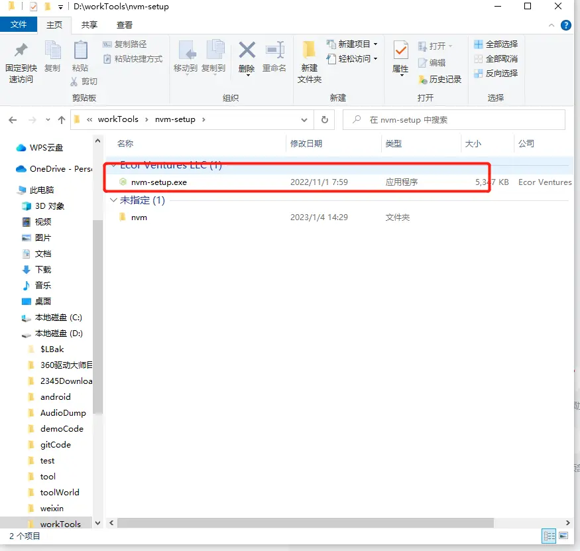
Task: Navigate up one folder level
Action: (x=62, y=120)
